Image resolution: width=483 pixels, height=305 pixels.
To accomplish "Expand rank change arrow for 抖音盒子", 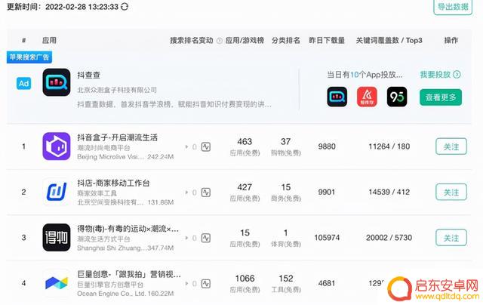I will tap(186, 147).
